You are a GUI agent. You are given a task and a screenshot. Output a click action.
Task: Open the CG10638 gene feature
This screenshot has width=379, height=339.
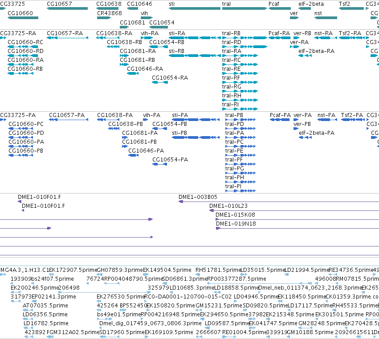(x=107, y=8)
